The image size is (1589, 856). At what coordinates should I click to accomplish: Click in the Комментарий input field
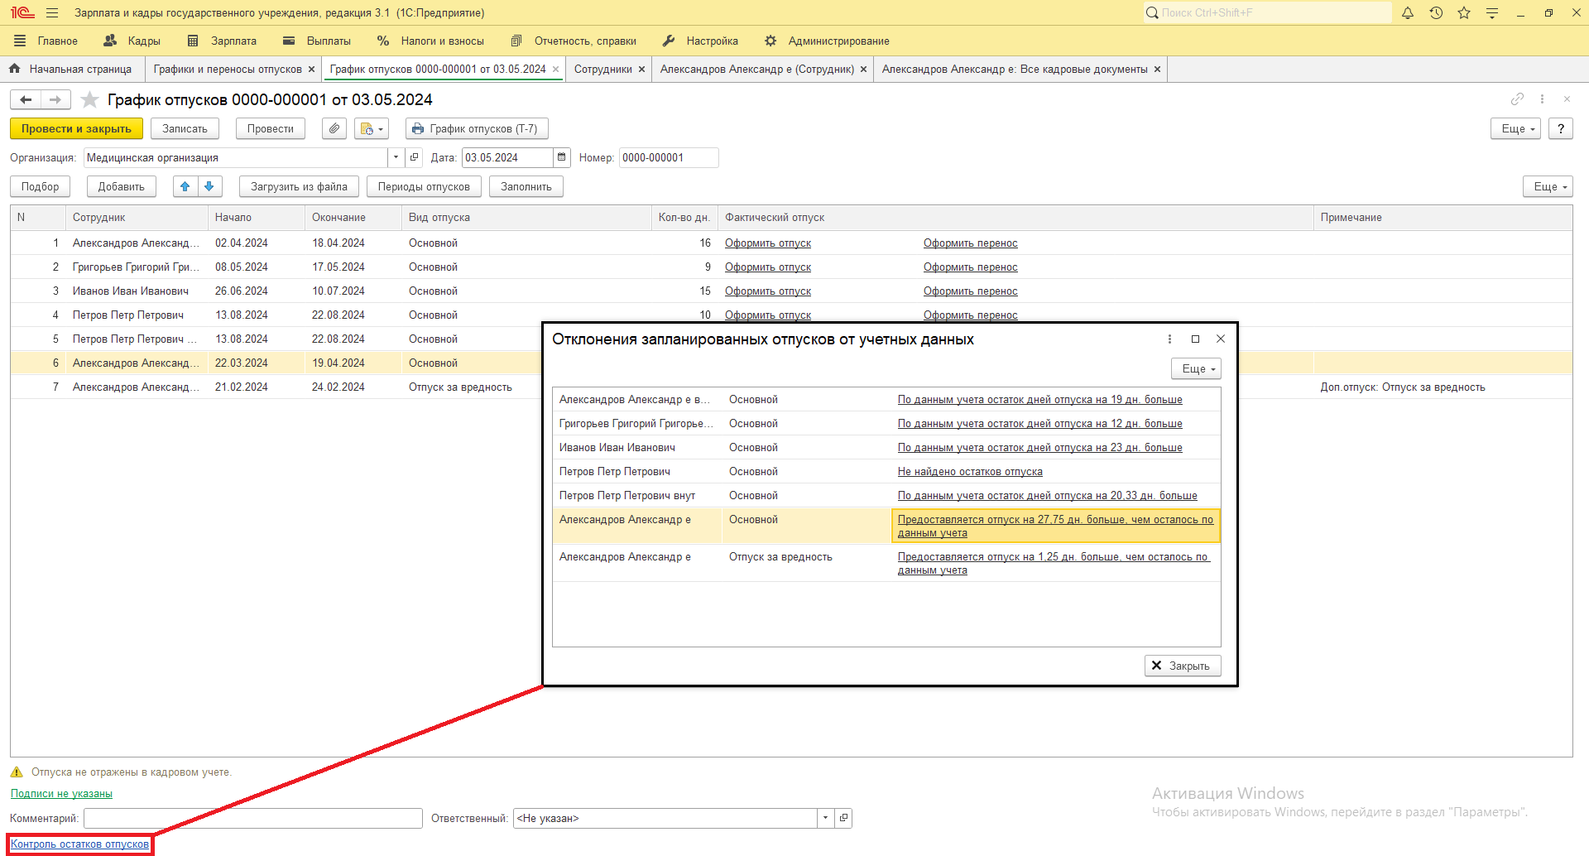click(x=253, y=819)
